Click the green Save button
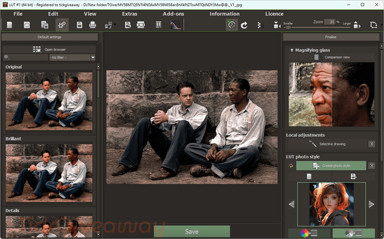The height and width of the screenshot is (239, 384). tap(192, 232)
